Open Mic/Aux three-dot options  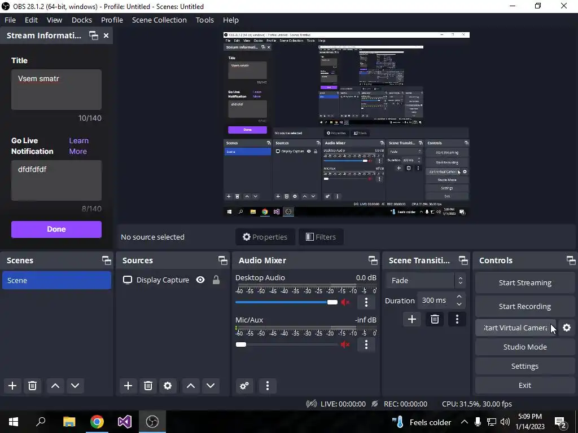[366, 344]
